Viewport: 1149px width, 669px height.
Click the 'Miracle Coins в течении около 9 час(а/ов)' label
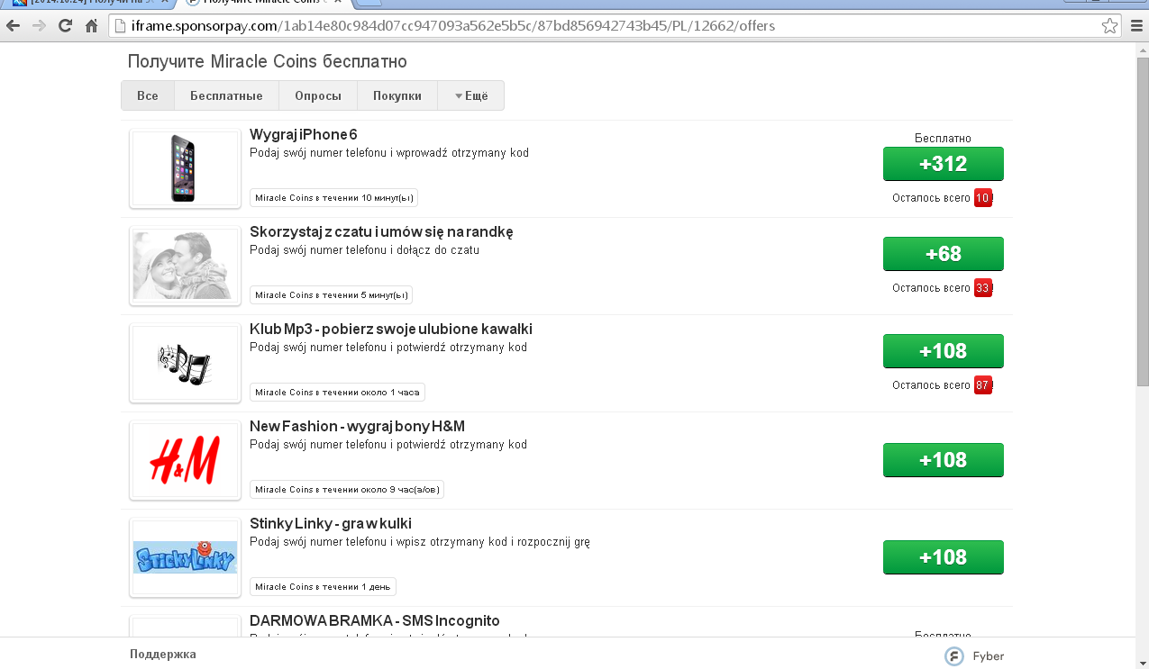click(x=347, y=490)
